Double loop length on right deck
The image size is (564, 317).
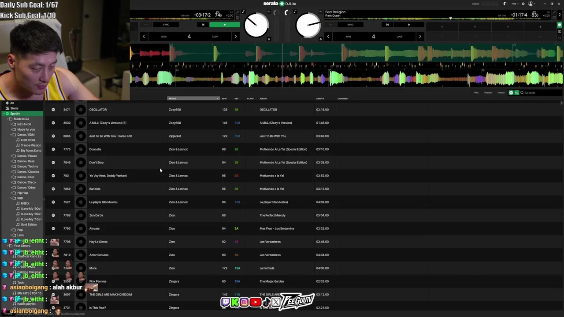click(420, 37)
